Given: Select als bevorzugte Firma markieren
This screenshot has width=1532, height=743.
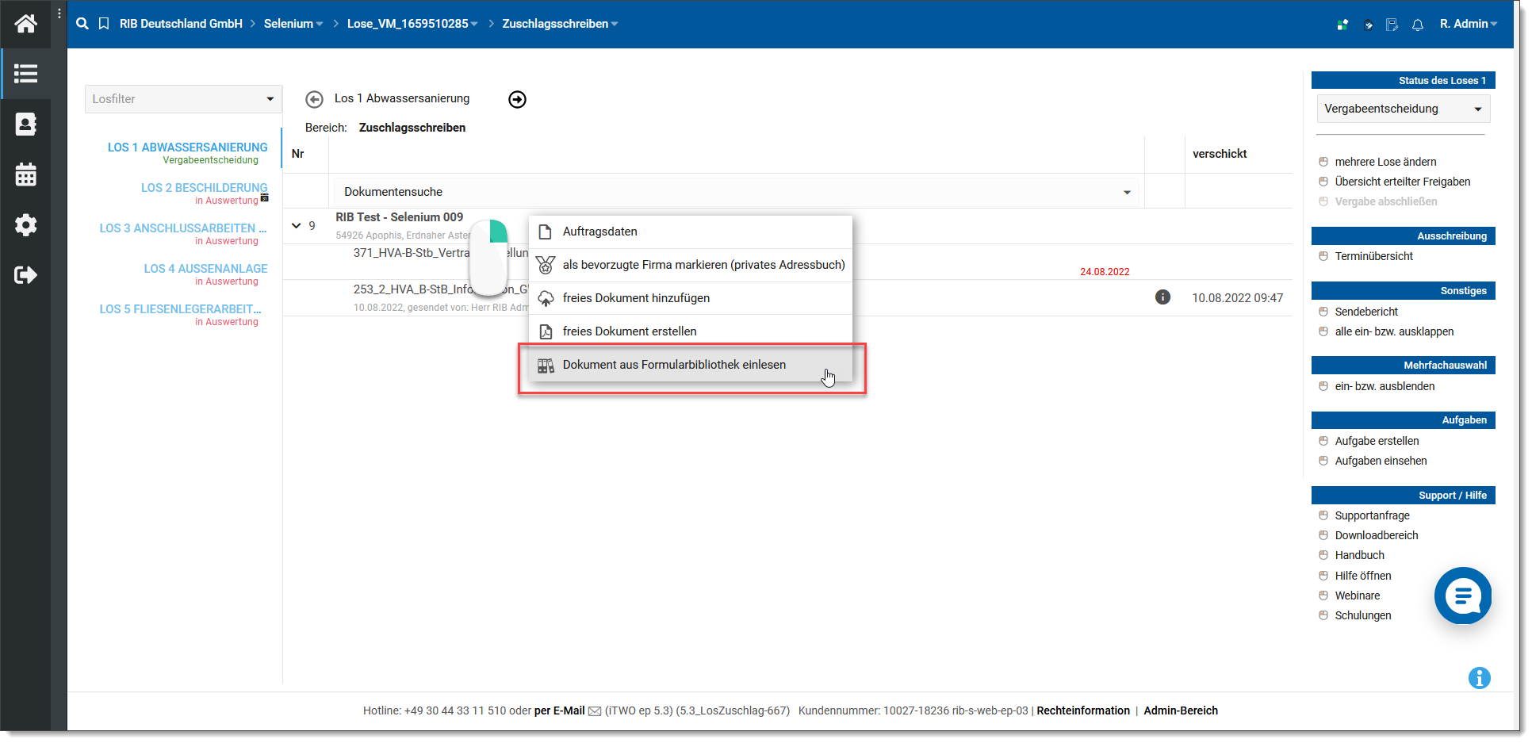Looking at the screenshot, I should pos(690,265).
